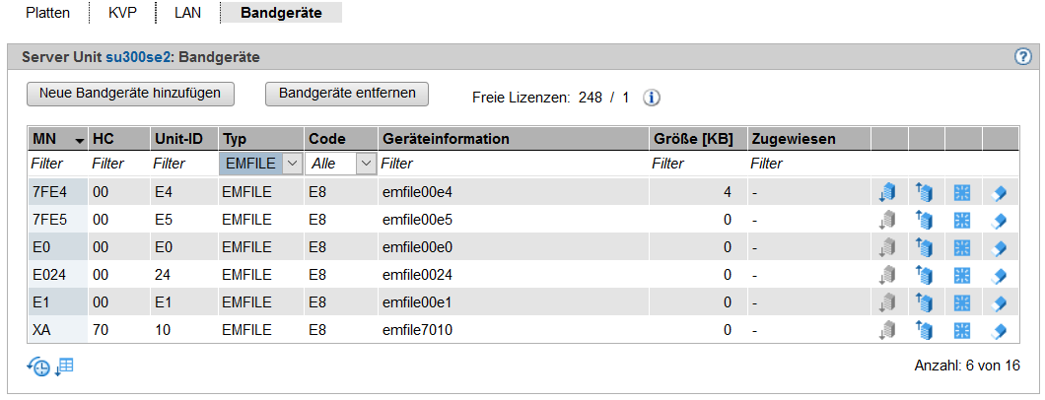Viewport: 1045px width, 400px height.
Task: Click the refresh clock icon below table
Action: point(38,367)
